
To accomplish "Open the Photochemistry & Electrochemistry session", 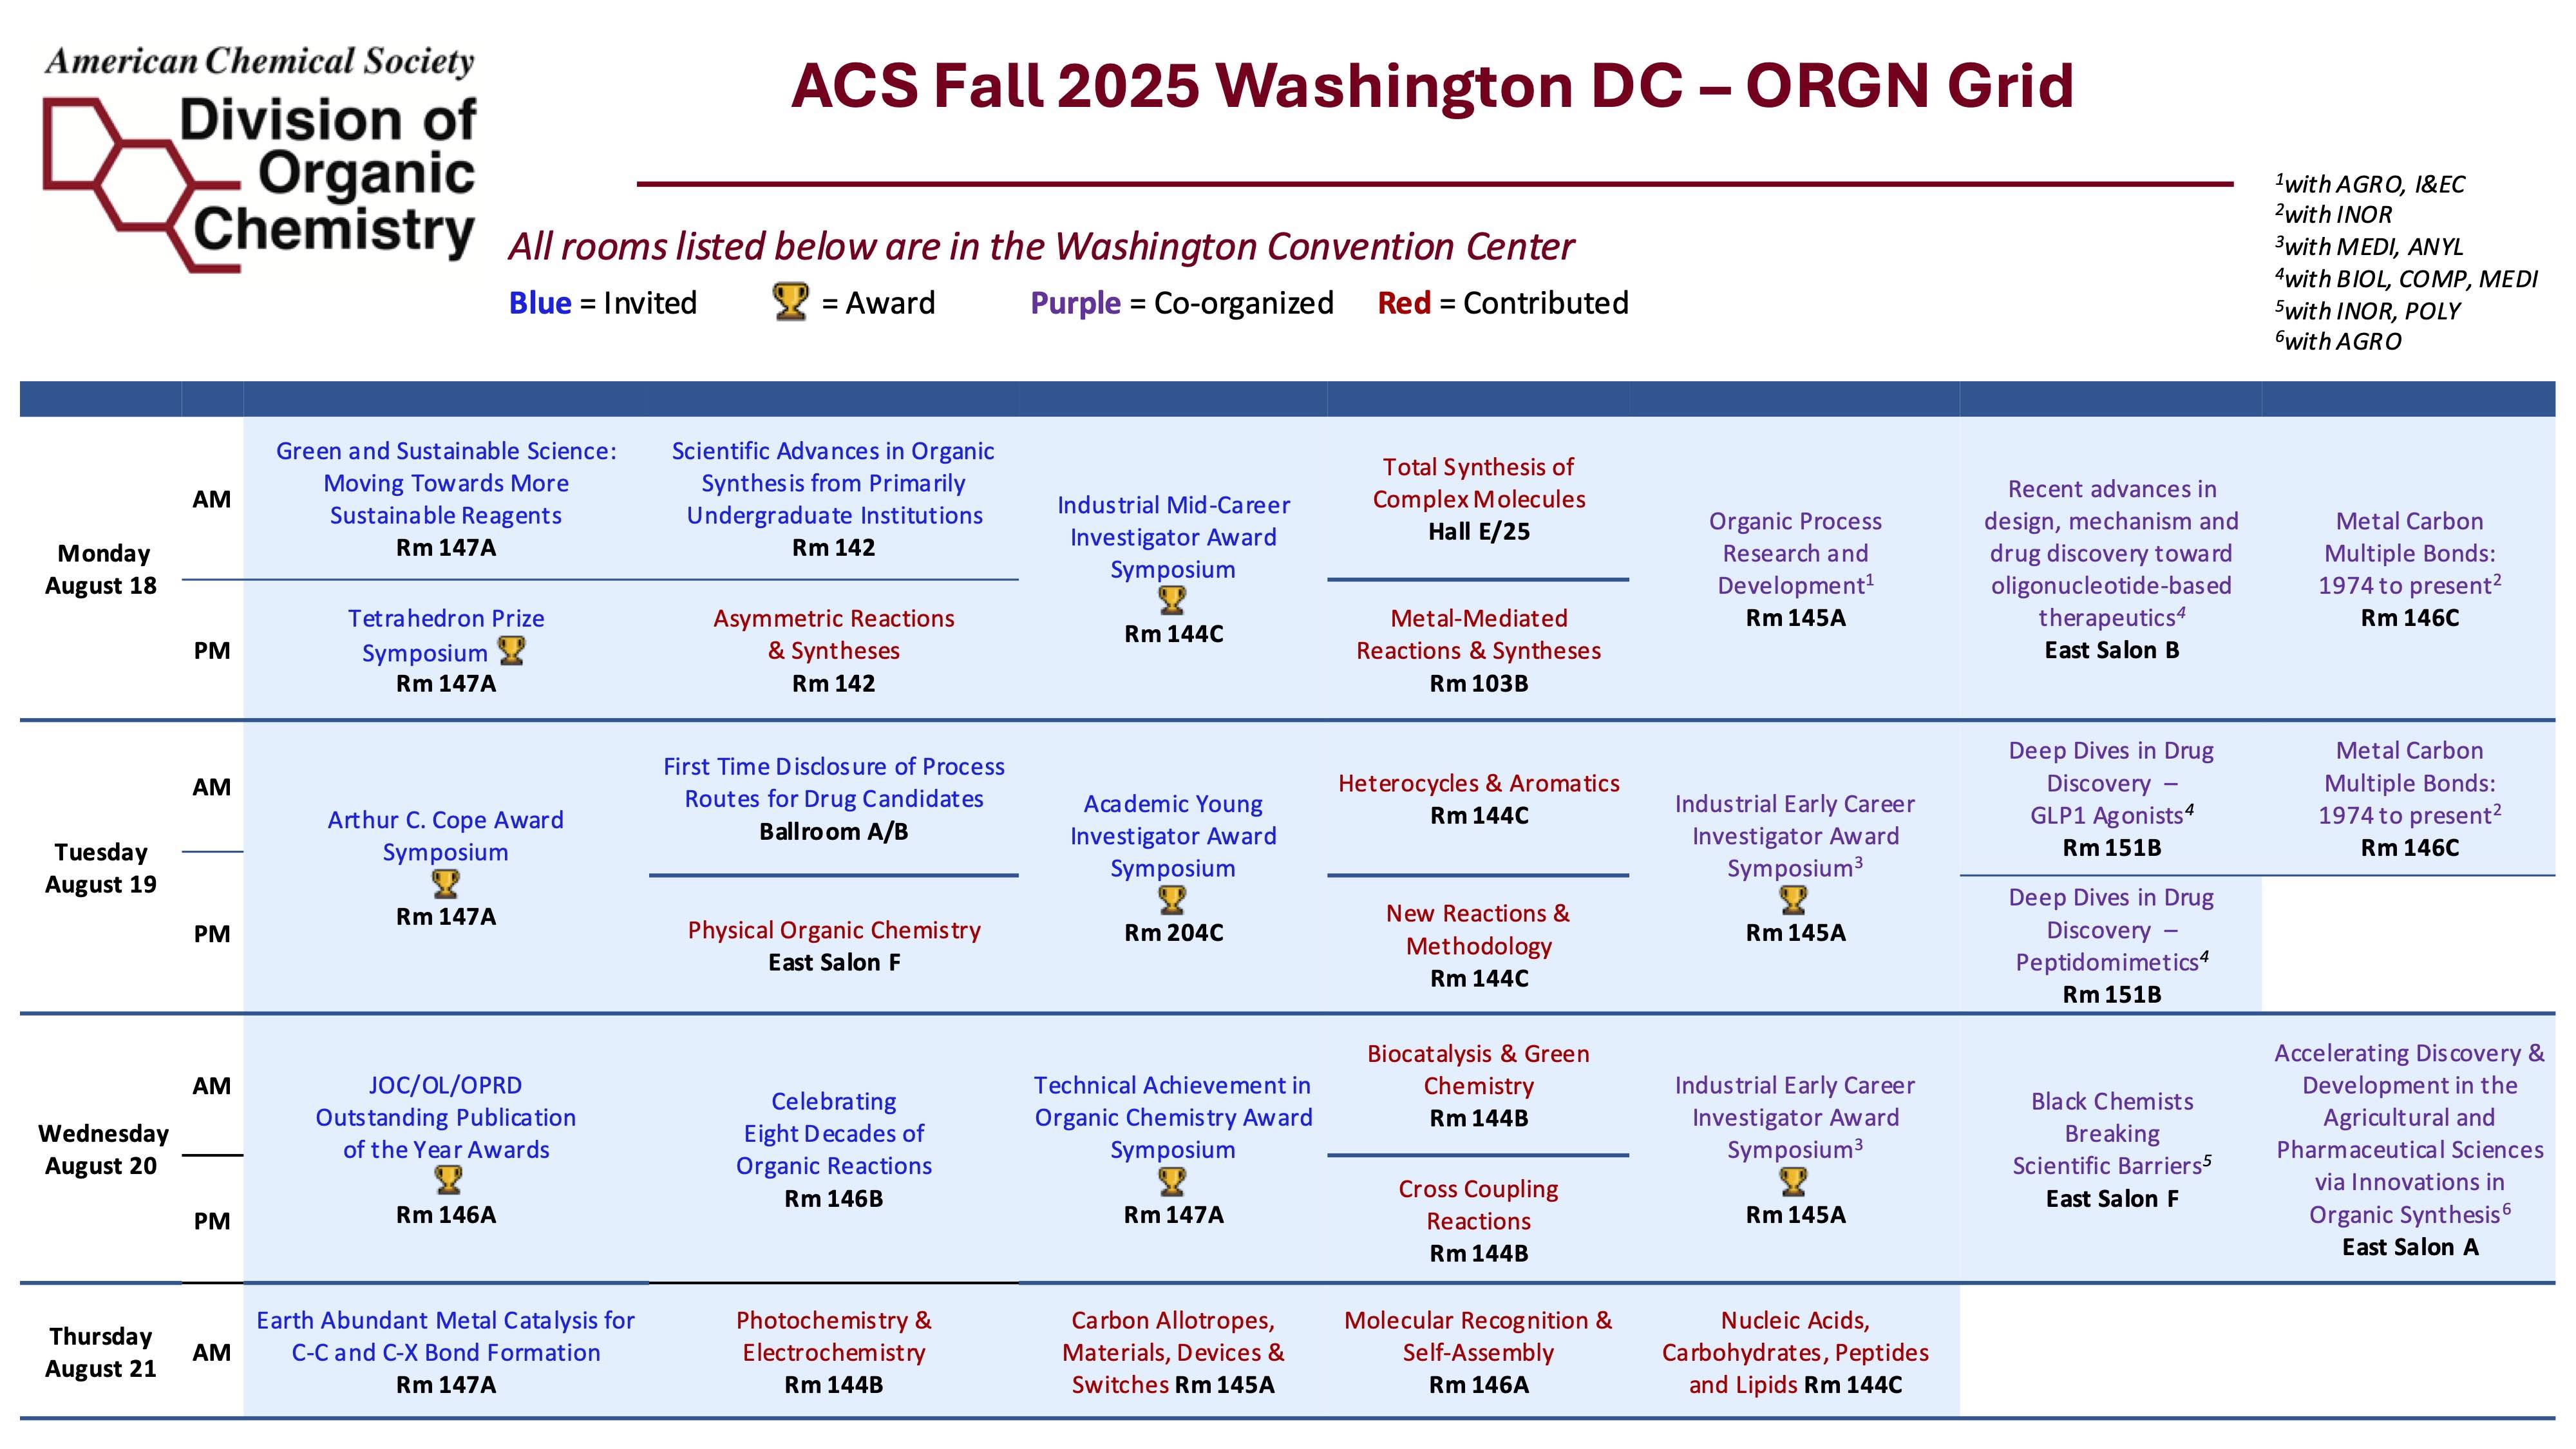I will click(833, 1336).
